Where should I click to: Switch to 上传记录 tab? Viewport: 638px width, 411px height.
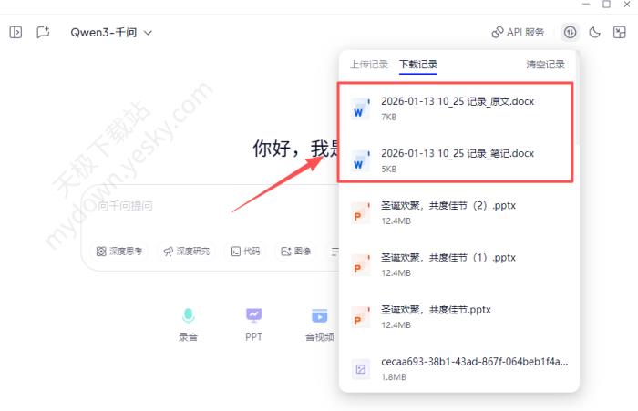368,65
